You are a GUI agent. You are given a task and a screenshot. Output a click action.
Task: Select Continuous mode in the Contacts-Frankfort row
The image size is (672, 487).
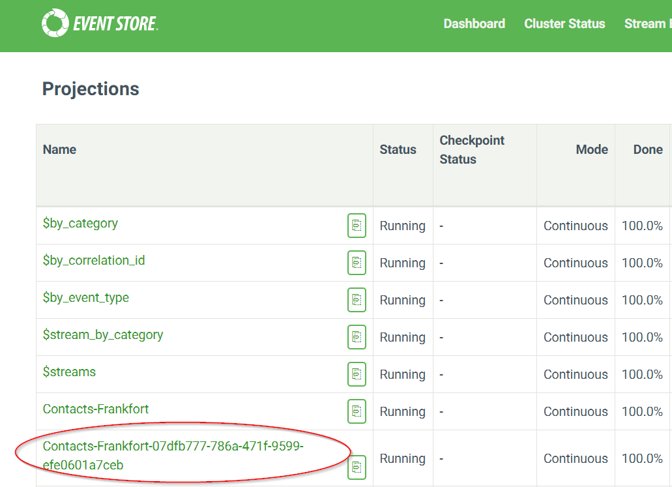tap(576, 411)
